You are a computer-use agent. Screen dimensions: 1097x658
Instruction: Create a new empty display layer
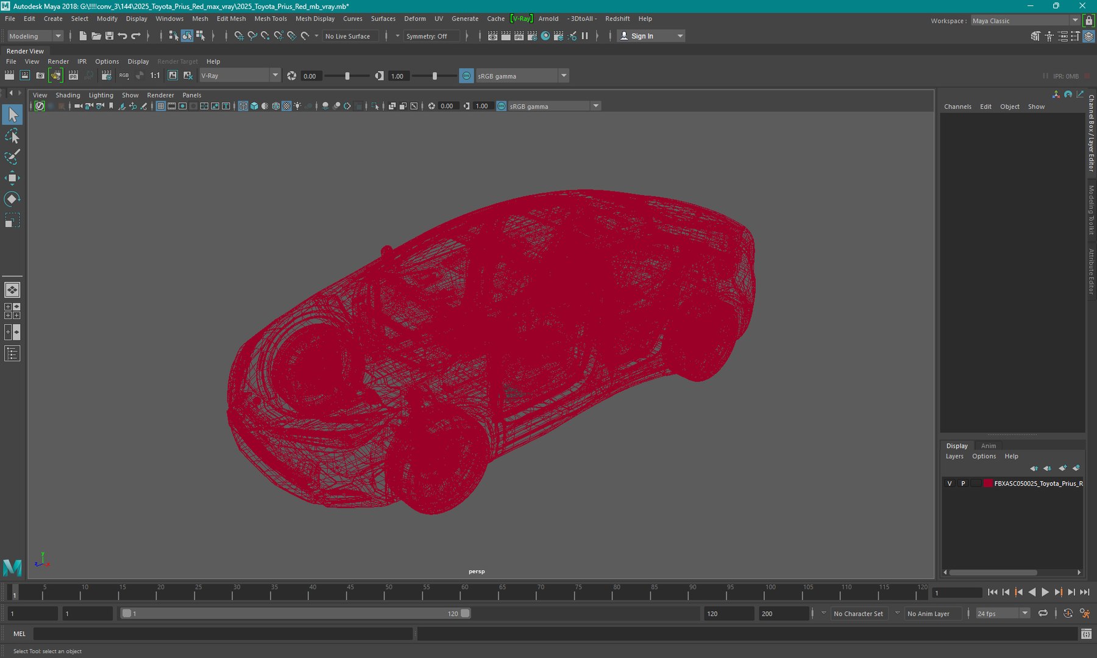tap(1062, 469)
